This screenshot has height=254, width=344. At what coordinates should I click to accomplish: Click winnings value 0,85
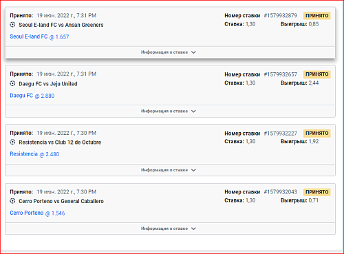tap(314, 24)
